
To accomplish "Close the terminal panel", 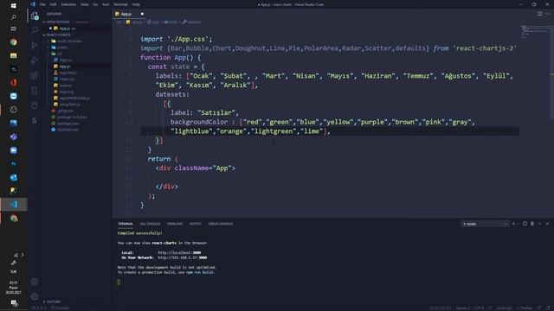I will pos(547,224).
